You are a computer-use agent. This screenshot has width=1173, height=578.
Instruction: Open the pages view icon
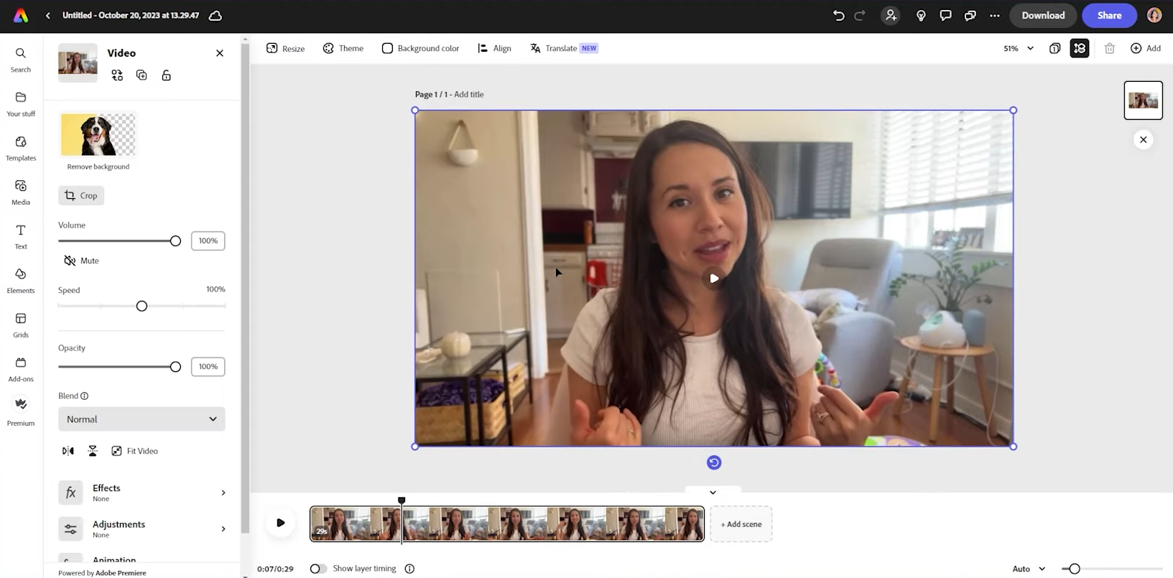(x=1054, y=48)
